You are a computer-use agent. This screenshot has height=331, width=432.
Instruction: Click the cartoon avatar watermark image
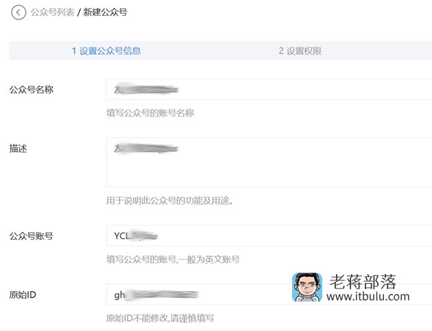pyautogui.click(x=307, y=287)
